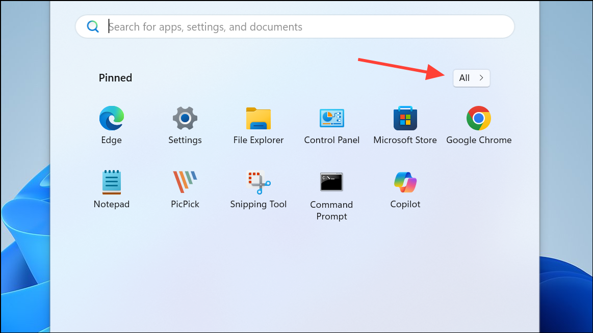Launch the Microsoft Store app

[x=405, y=118]
